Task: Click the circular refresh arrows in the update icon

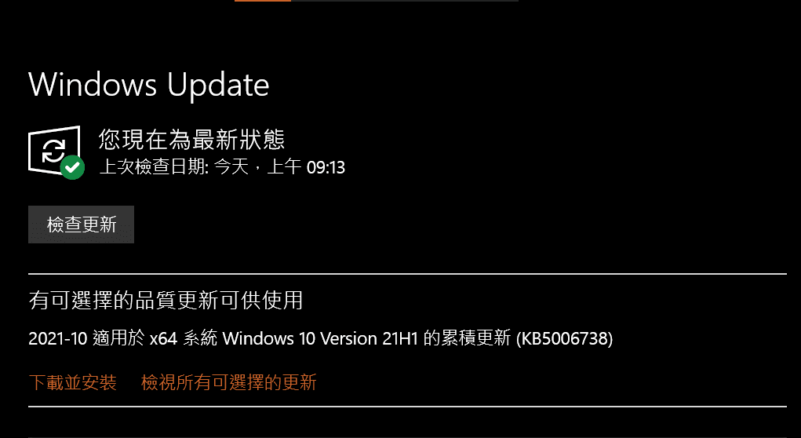Action: coord(53,150)
